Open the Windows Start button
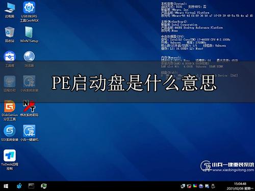Image resolution: width=255 pixels, height=191 pixels. pos(6,186)
